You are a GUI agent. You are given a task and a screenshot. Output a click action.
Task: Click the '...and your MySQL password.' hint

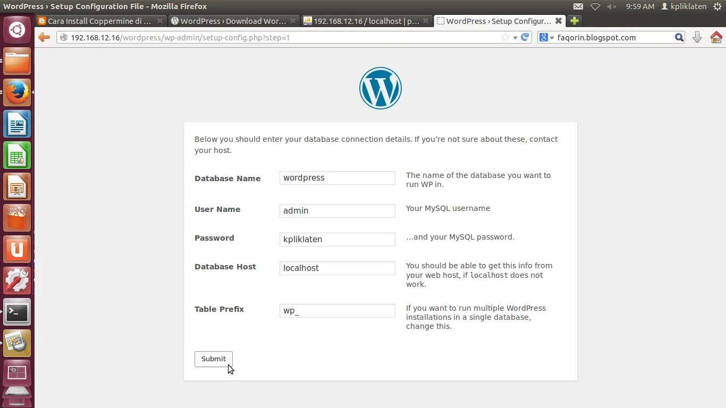pyautogui.click(x=460, y=237)
